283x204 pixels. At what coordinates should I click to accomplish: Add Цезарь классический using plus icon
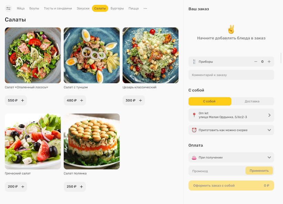[x=140, y=101]
